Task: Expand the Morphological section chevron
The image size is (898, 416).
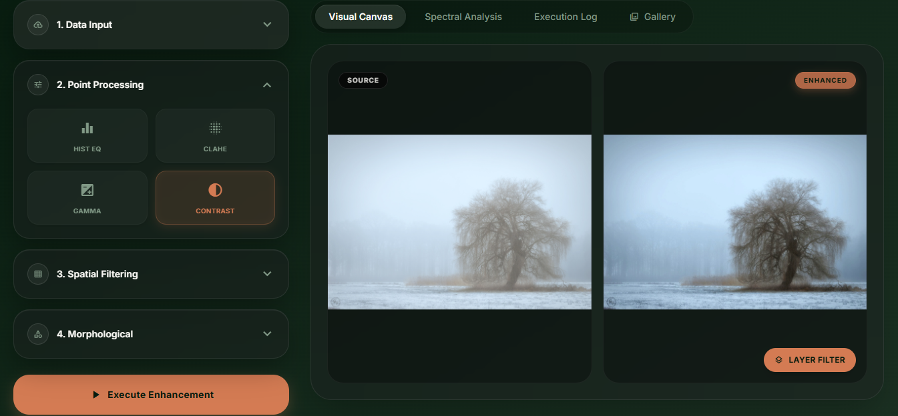Action: pyautogui.click(x=267, y=334)
